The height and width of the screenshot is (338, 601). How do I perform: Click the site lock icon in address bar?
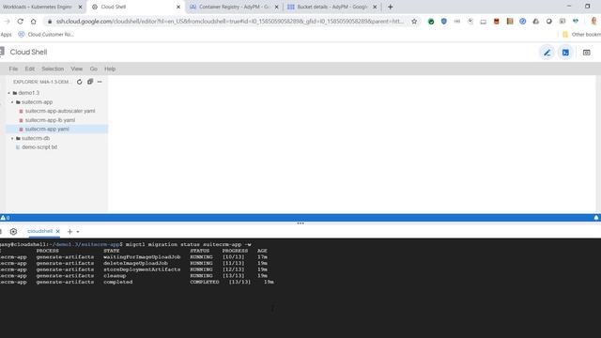50,22
